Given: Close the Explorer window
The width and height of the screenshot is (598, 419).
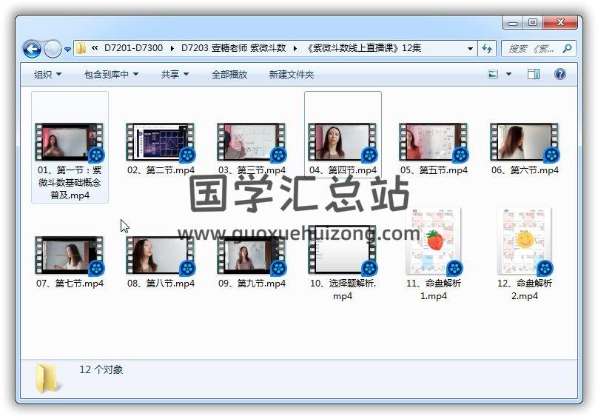Looking at the screenshot, I should click(x=560, y=22).
